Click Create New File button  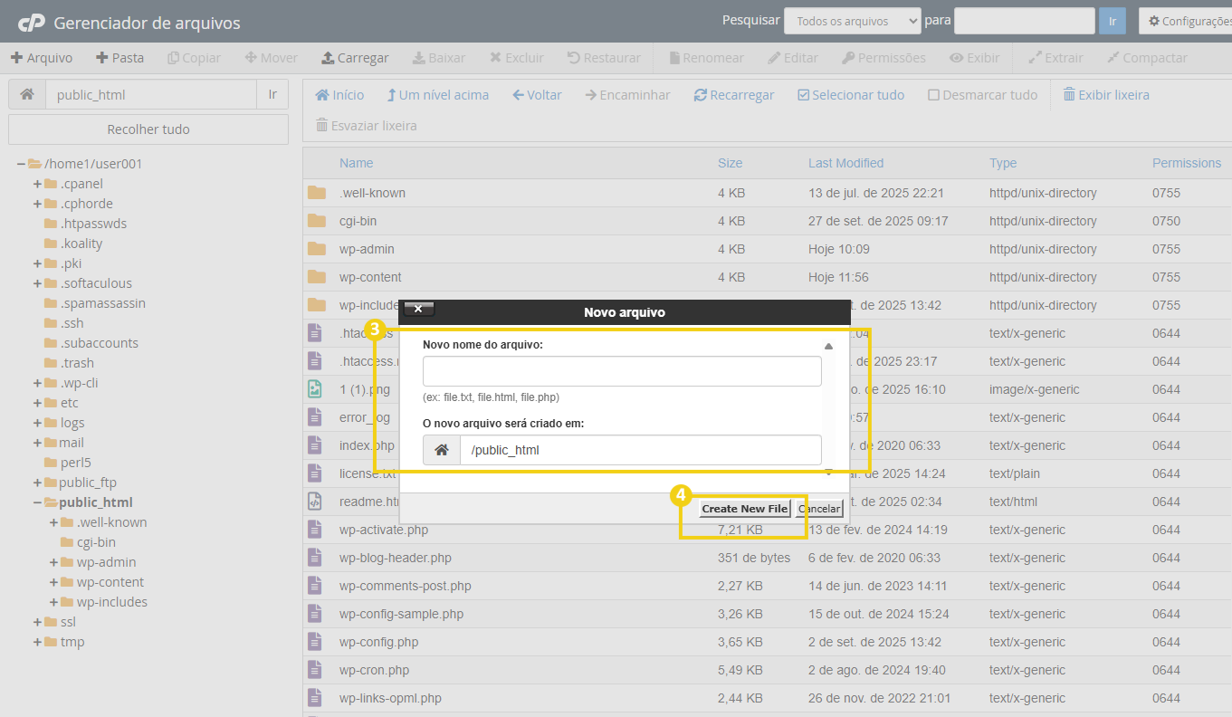point(744,509)
